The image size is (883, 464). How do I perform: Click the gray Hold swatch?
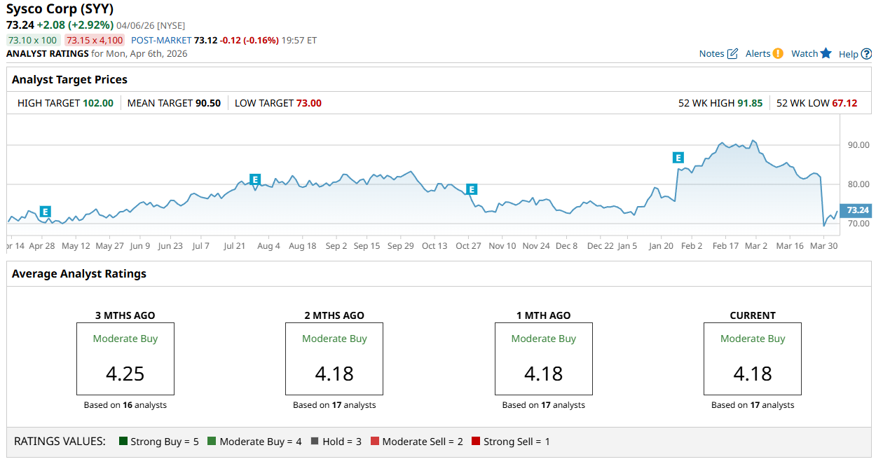tap(315, 442)
